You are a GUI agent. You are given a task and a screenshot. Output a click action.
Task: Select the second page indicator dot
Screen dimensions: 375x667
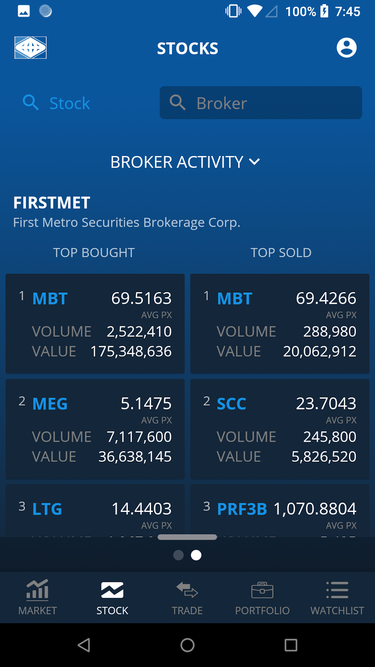click(196, 555)
